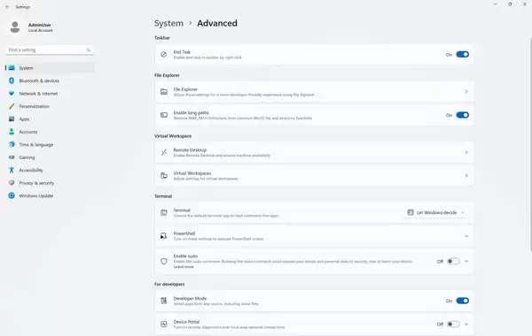Open the Personalization category

pyautogui.click(x=50, y=106)
